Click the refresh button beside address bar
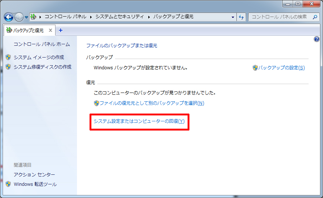This screenshot has height=198, width=323. click(x=241, y=17)
